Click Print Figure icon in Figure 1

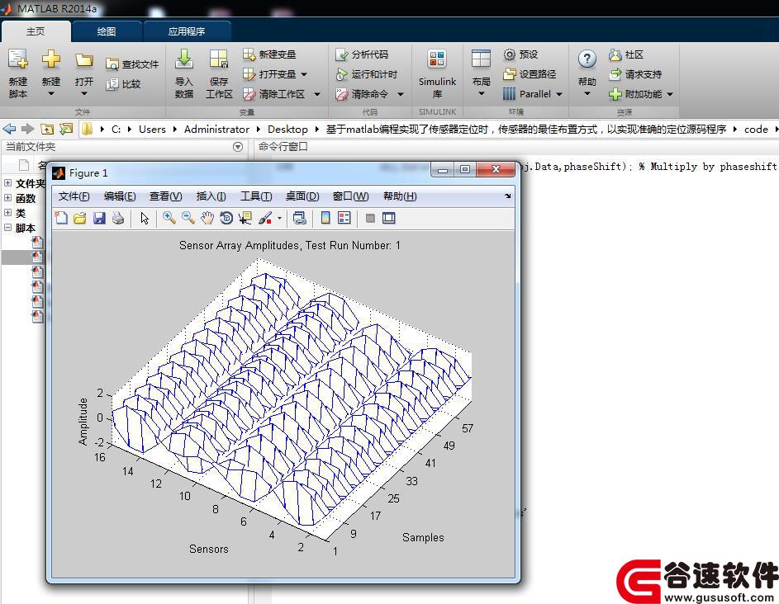[118, 218]
